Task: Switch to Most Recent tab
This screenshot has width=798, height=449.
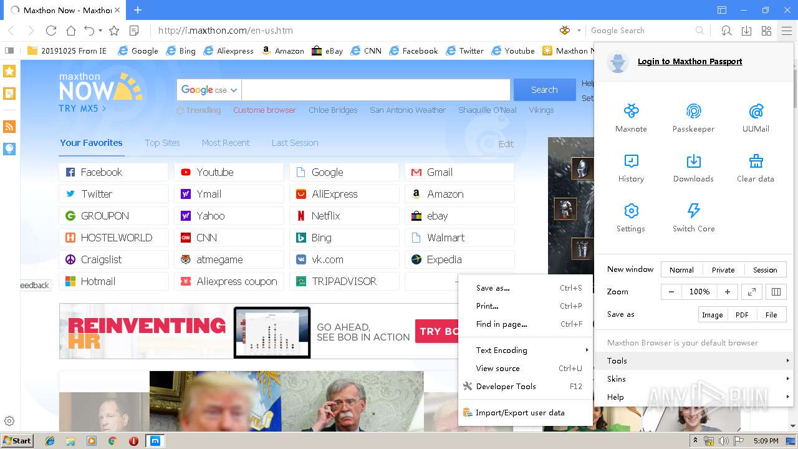Action: click(x=226, y=143)
